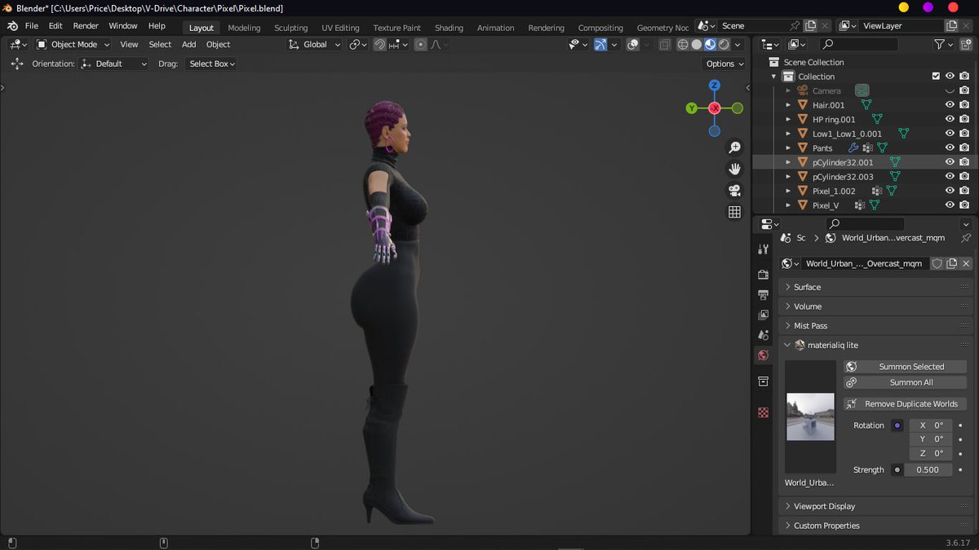Expand the Volume panel
This screenshot has height=550, width=979.
[x=876, y=306]
